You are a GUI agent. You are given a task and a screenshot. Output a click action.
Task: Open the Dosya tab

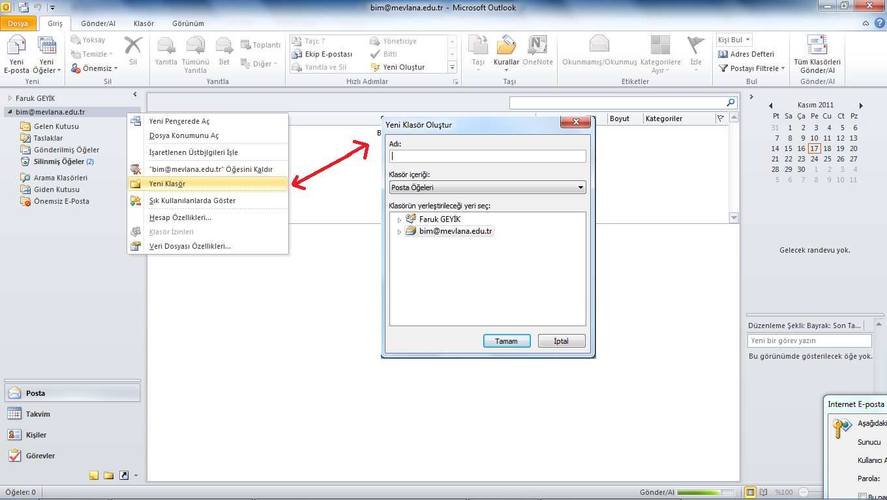point(18,23)
